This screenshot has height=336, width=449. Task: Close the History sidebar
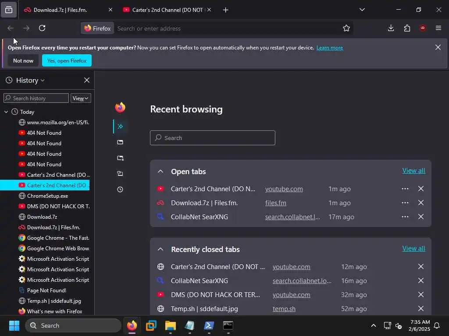point(87,80)
